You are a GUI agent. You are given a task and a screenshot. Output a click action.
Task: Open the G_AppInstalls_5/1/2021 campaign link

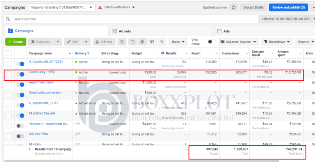point(46,62)
